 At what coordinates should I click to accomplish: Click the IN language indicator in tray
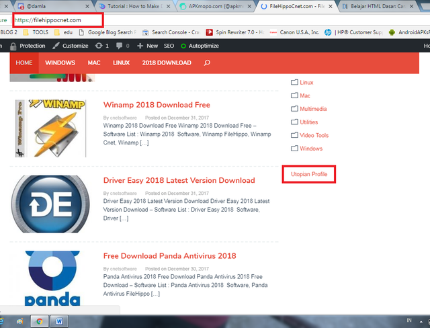[409, 321]
